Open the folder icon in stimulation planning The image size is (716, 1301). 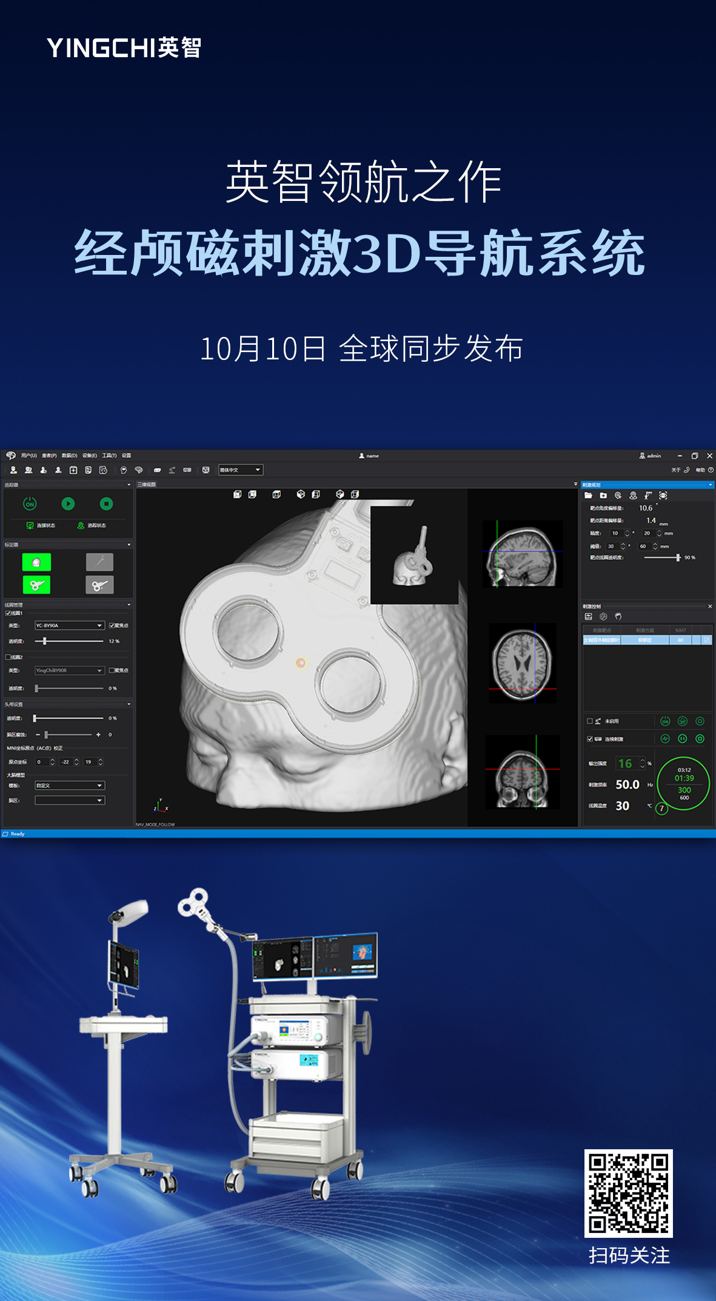point(588,495)
